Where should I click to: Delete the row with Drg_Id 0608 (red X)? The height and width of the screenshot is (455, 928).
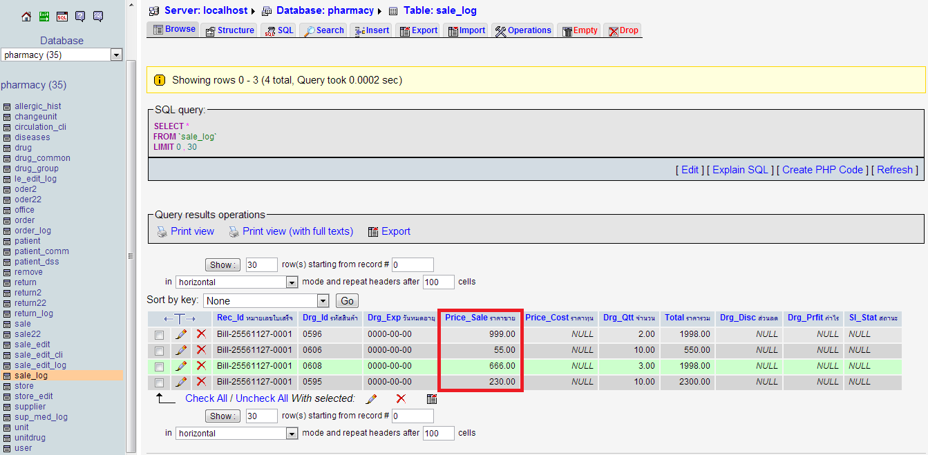201,366
